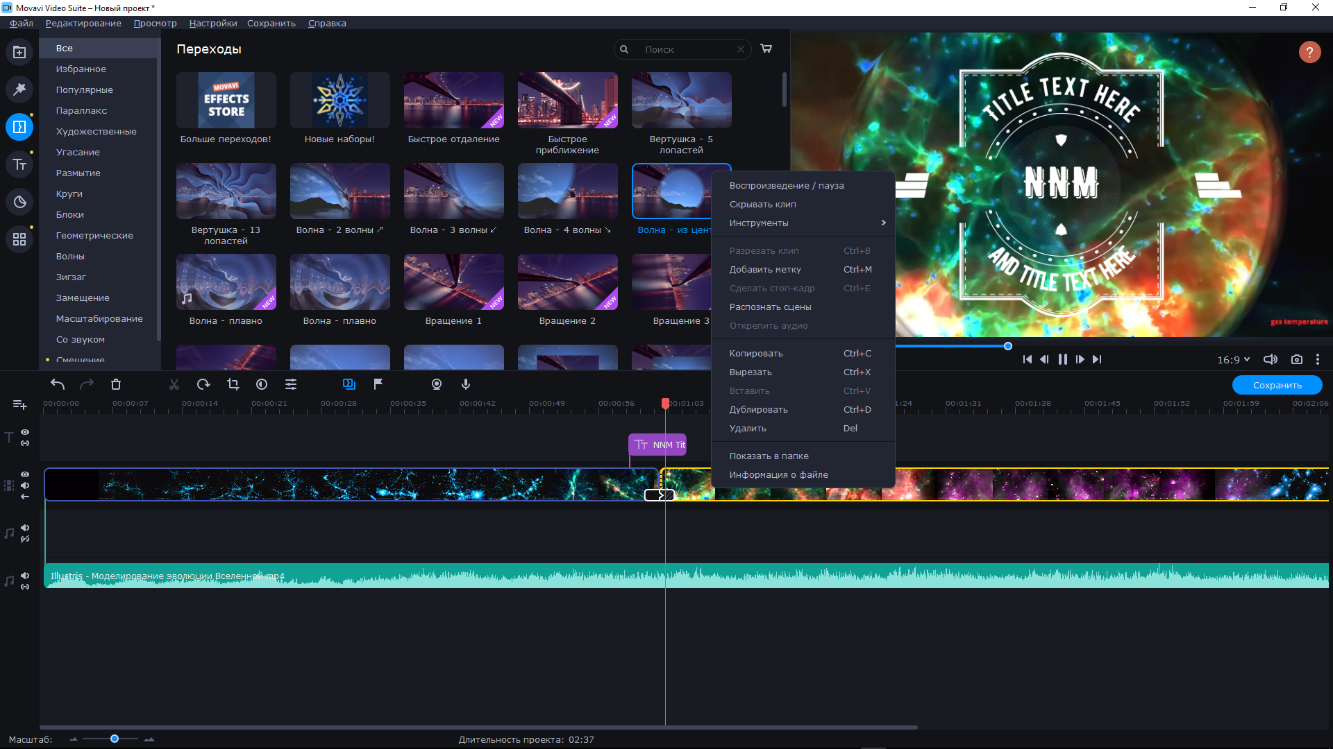The height and width of the screenshot is (749, 1333).
Task: Click the blue Сохранить button
Action: point(1277,385)
